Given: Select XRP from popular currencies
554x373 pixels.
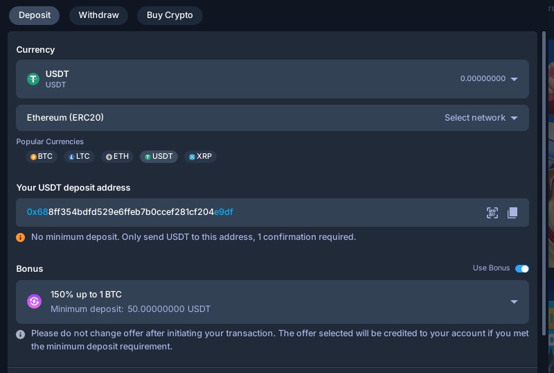Looking at the screenshot, I should click(200, 157).
